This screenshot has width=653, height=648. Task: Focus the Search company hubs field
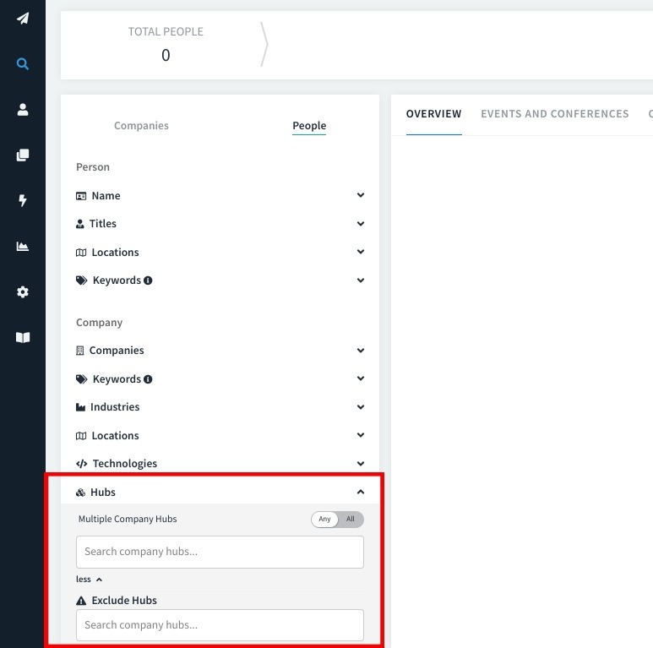220,552
